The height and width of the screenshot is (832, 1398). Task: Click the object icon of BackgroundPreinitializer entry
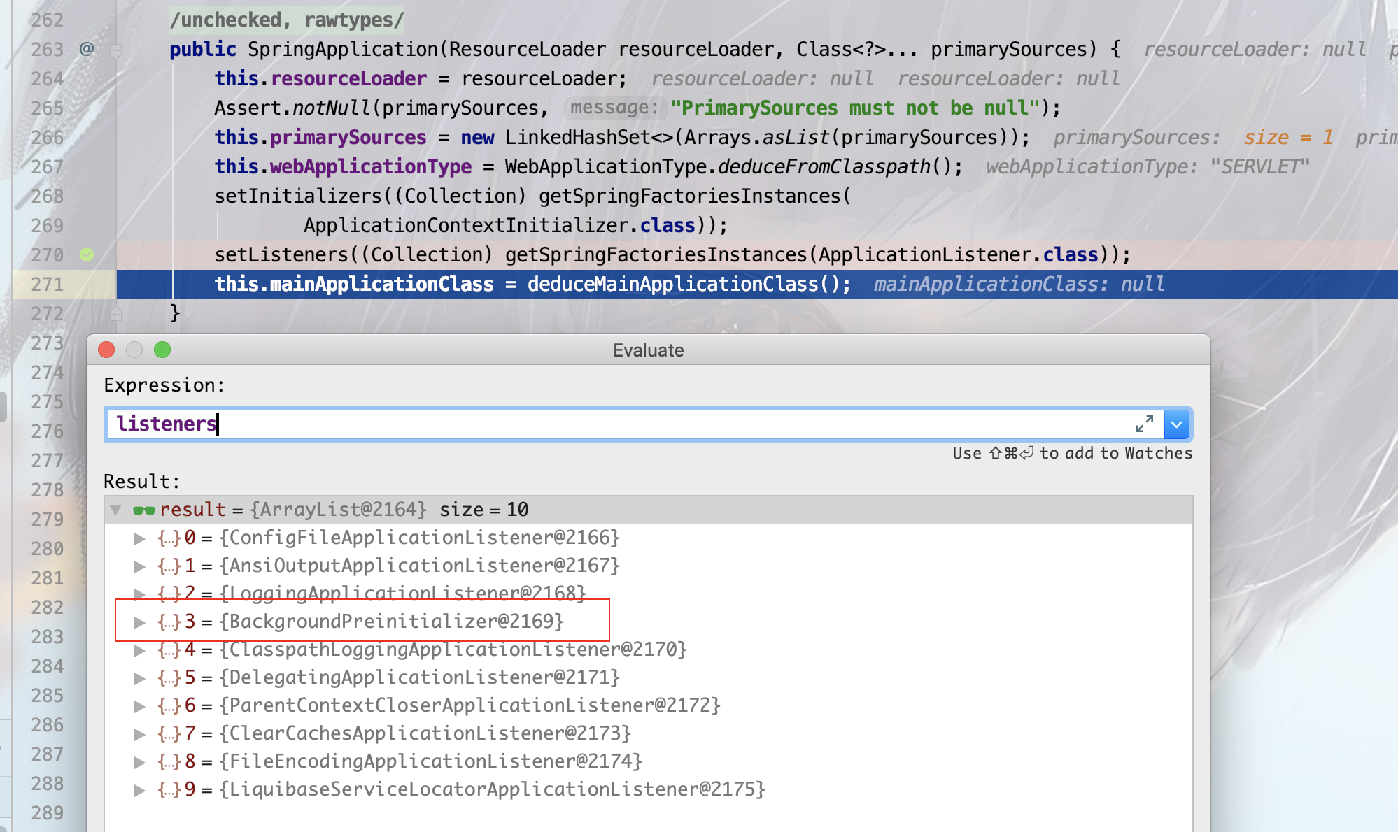pos(169,622)
